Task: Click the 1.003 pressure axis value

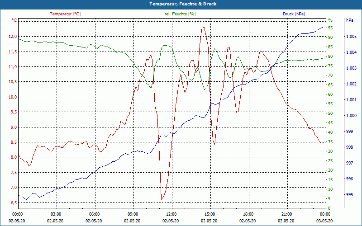Action: tap(352, 68)
